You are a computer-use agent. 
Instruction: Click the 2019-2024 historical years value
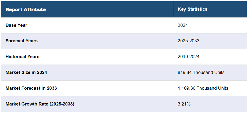coord(188,56)
